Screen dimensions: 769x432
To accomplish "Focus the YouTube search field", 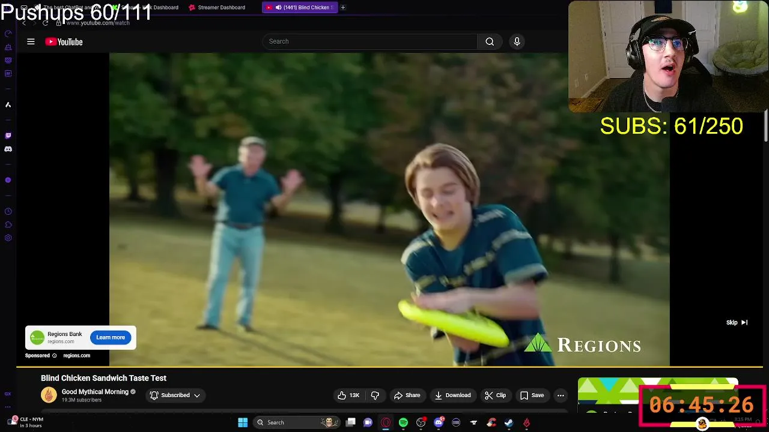I will tap(370, 41).
